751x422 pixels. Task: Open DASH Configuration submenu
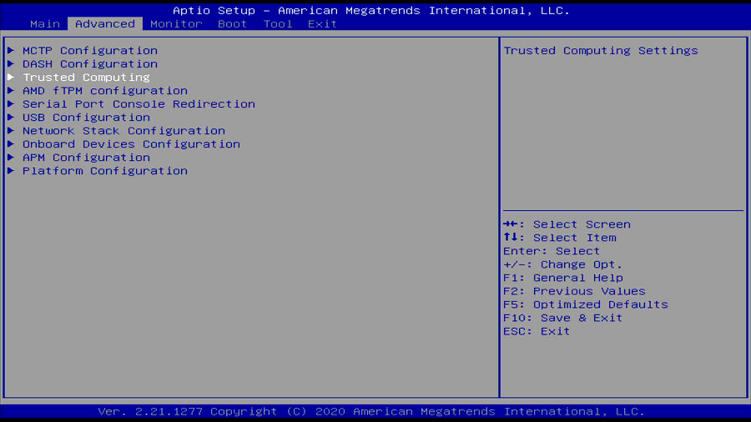[x=90, y=64]
